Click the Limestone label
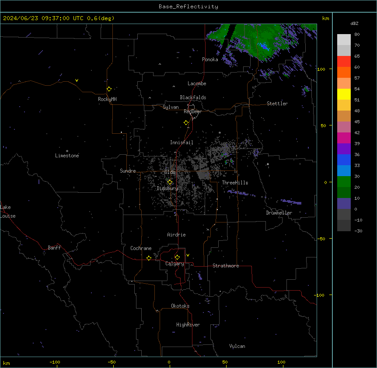Image resolution: width=377 pixels, height=368 pixels. pyautogui.click(x=67, y=156)
